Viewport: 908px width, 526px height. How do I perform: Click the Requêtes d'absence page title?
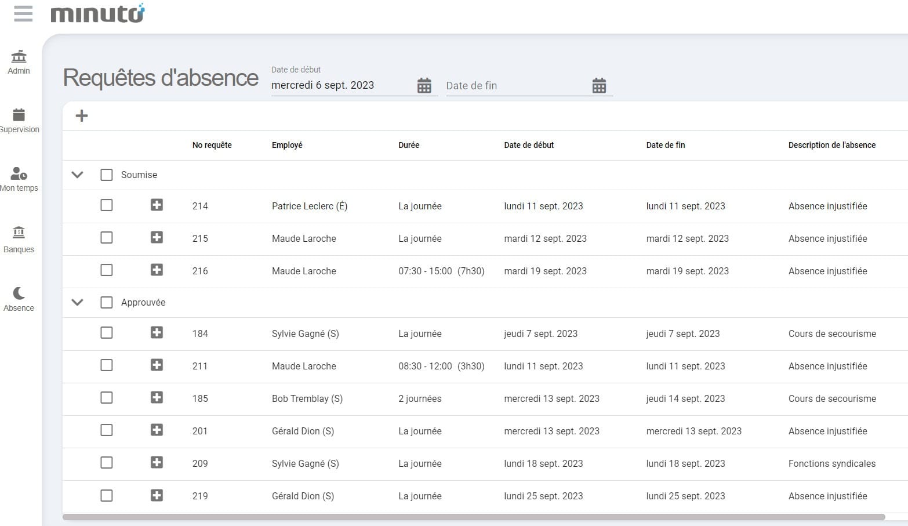pyautogui.click(x=161, y=78)
